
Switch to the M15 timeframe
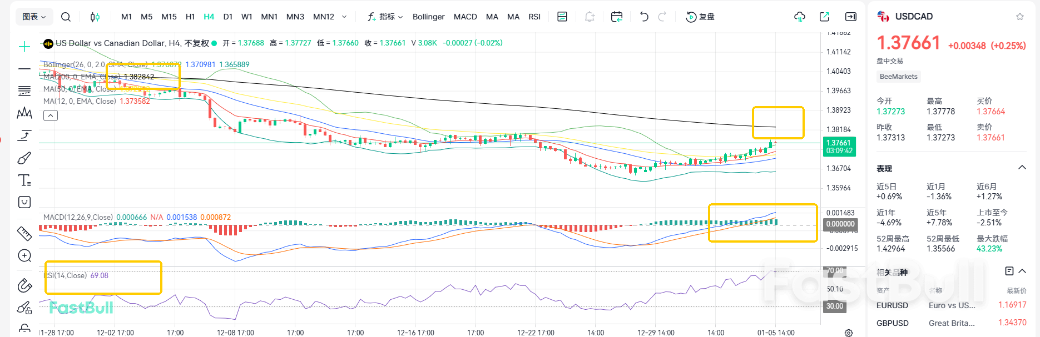[169, 17]
